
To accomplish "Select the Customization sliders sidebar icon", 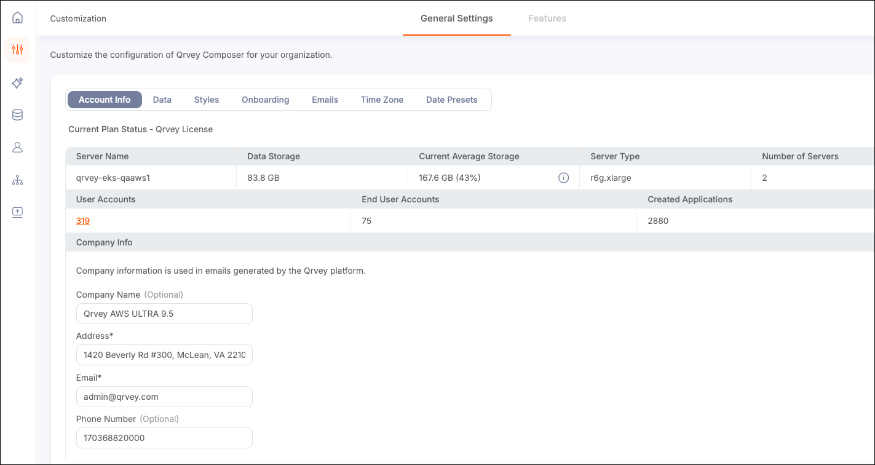I will click(x=17, y=50).
